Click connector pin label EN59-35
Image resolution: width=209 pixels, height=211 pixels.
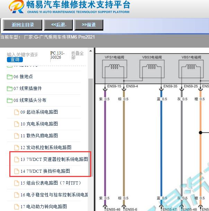171,86
